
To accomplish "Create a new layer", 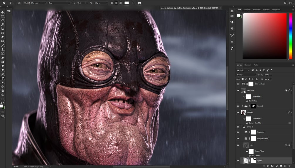I will coord(285,166).
